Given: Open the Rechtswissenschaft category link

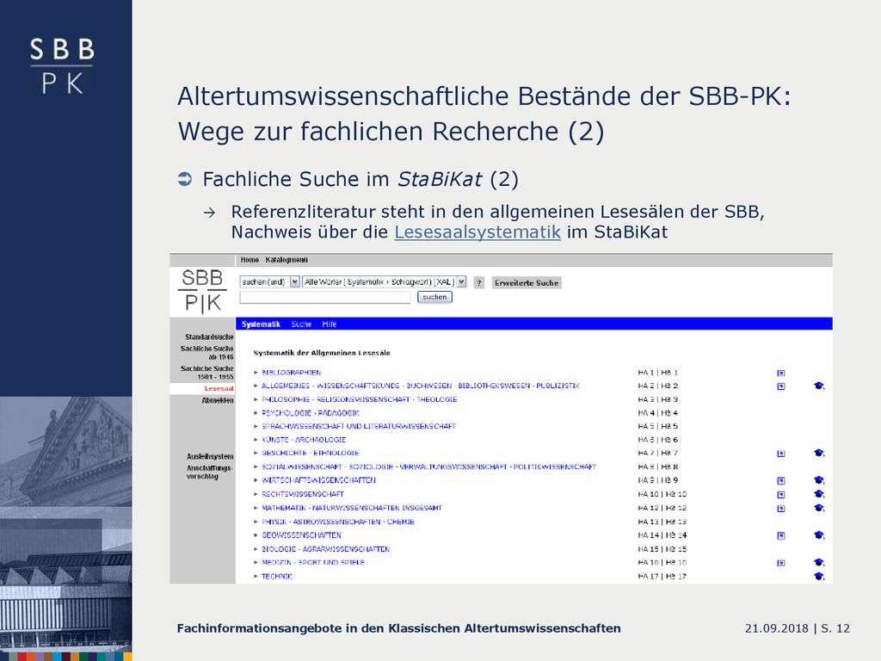Looking at the screenshot, I should tap(303, 494).
